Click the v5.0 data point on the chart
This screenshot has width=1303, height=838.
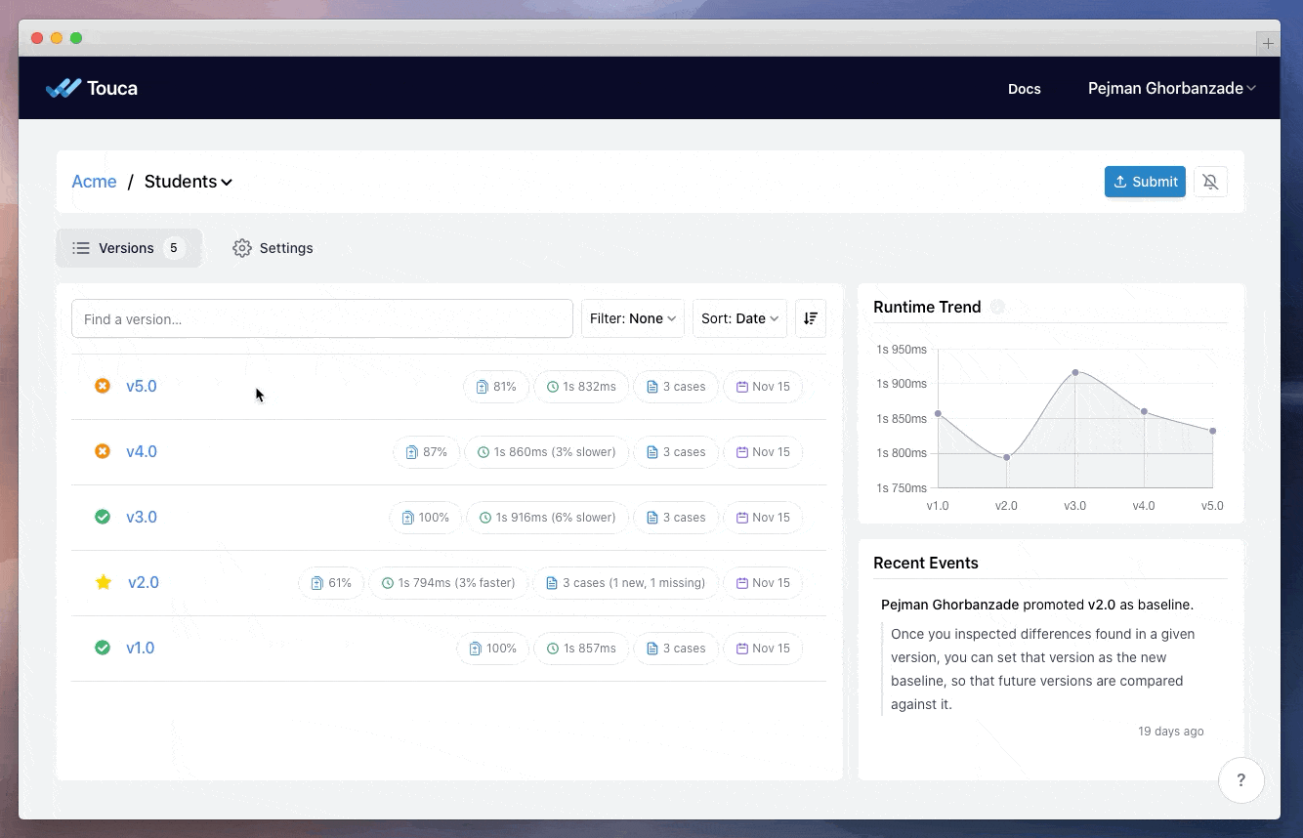pyautogui.click(x=1212, y=431)
